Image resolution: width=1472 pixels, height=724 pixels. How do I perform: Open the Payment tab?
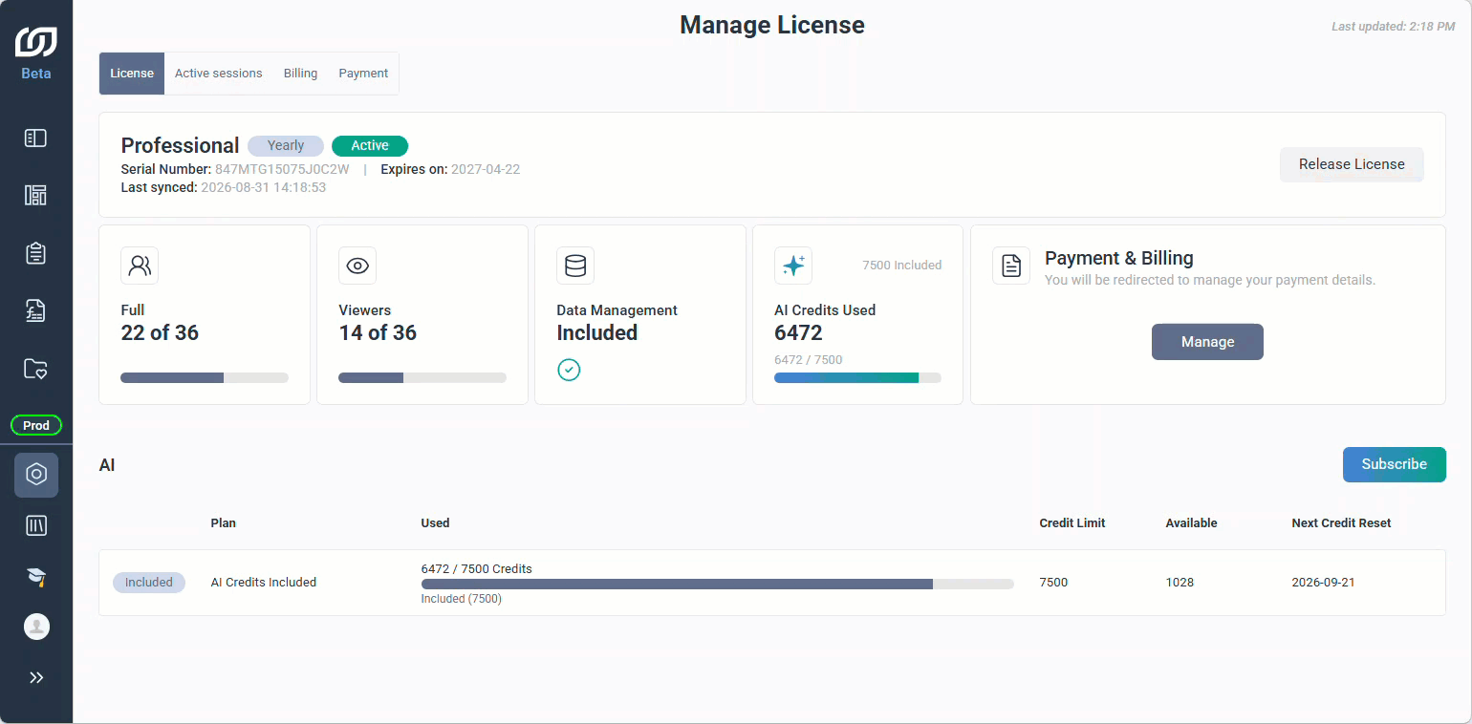[x=363, y=74]
